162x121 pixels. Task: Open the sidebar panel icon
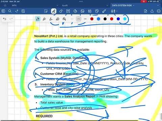3,11
